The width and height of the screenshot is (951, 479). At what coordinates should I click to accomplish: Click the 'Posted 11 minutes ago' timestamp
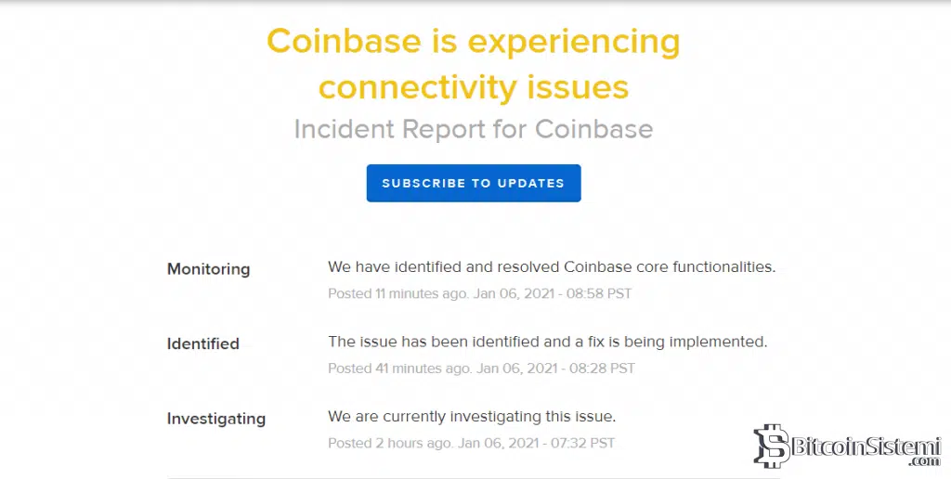(400, 293)
